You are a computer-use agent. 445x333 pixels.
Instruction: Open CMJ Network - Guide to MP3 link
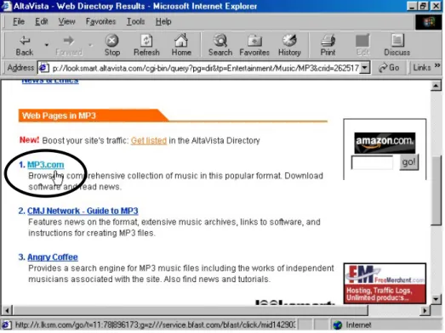pos(83,211)
